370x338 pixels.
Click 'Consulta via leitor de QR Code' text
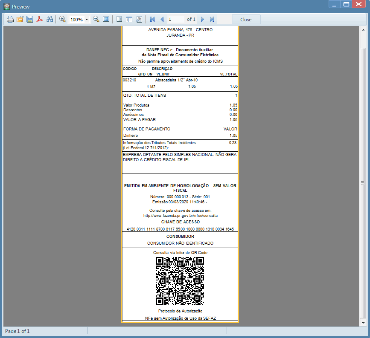coord(180,253)
